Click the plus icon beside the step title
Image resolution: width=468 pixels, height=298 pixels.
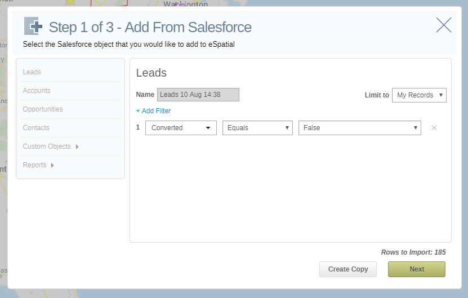(33, 26)
